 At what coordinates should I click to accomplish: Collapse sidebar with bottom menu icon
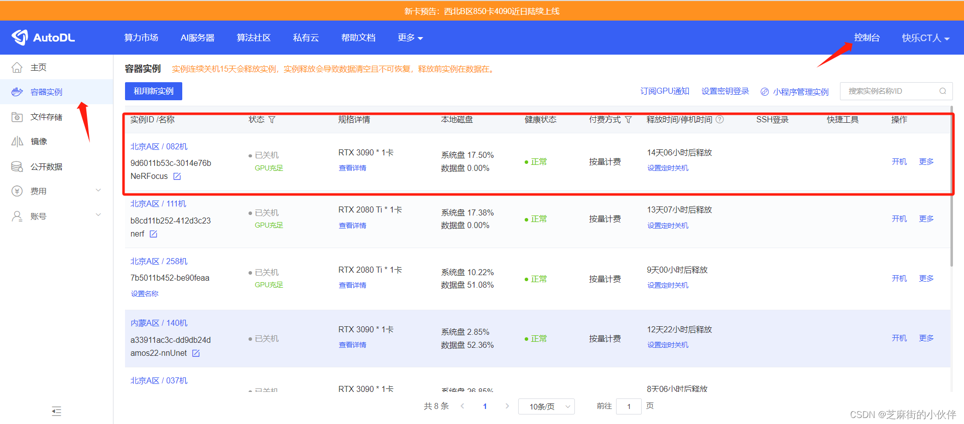[x=56, y=411]
